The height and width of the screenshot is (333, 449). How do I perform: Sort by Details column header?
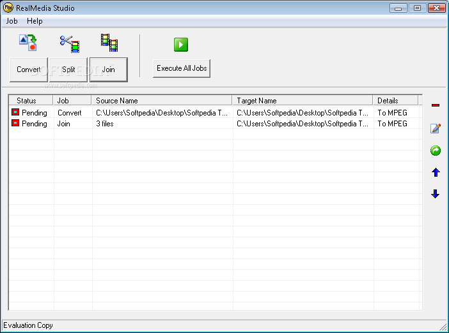pyautogui.click(x=395, y=101)
